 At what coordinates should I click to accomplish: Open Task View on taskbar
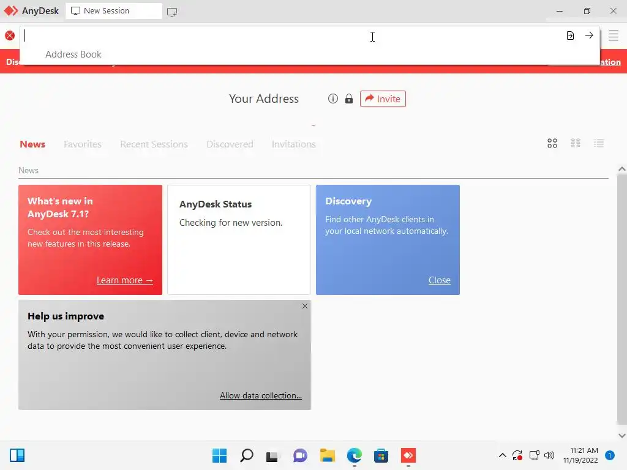(272, 455)
